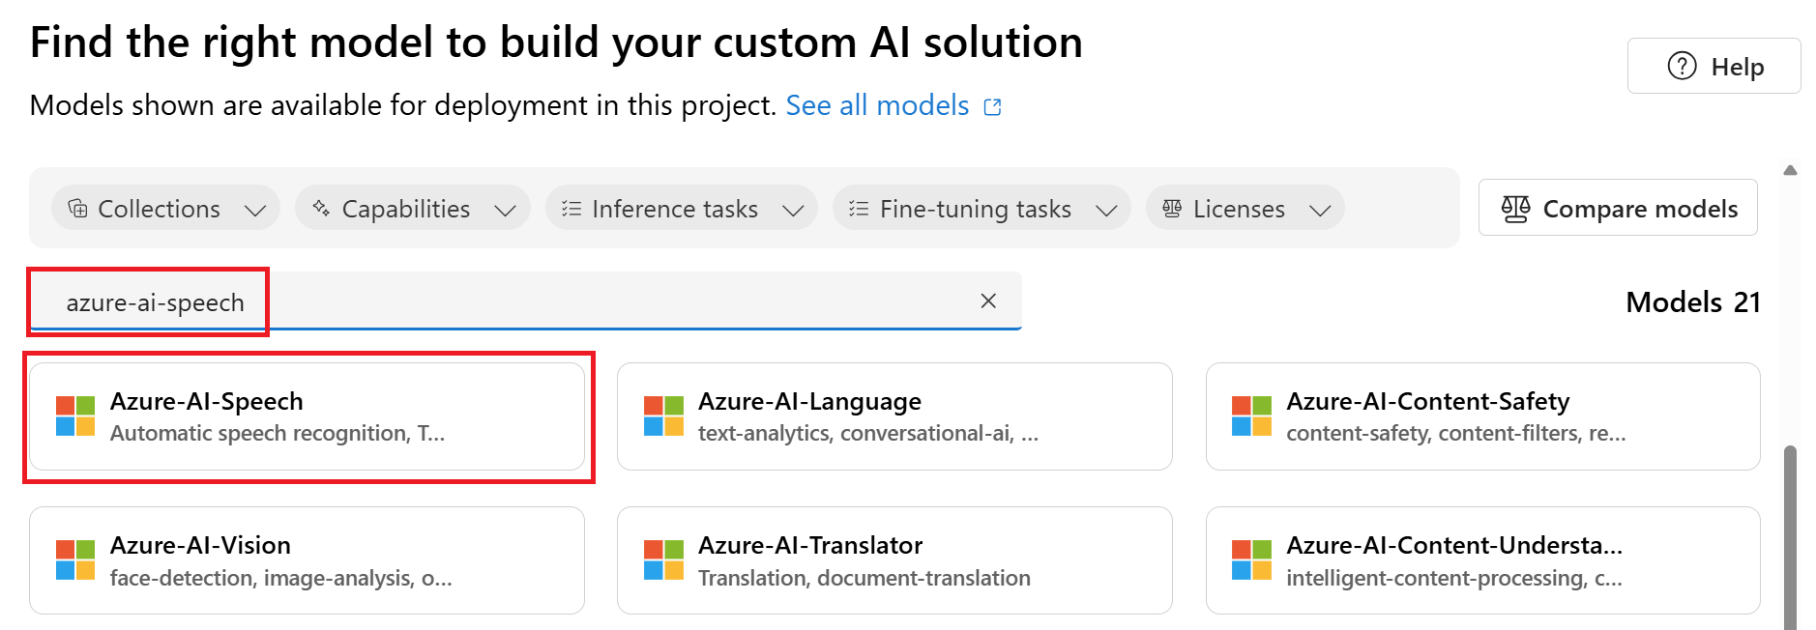
Task: Click the Compare models balance scale icon
Action: pos(1515,209)
